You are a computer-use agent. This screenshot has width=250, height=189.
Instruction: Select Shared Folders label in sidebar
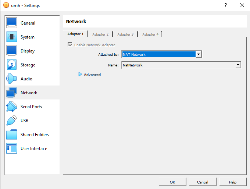coord(35,135)
